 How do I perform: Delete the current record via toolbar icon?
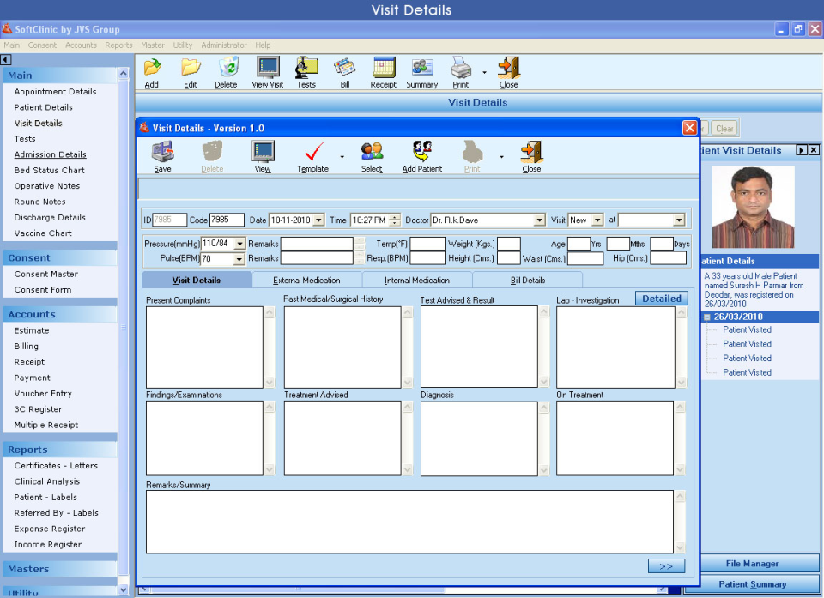pos(227,71)
